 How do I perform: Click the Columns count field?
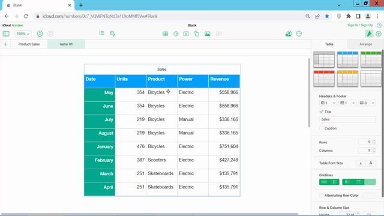(365, 151)
